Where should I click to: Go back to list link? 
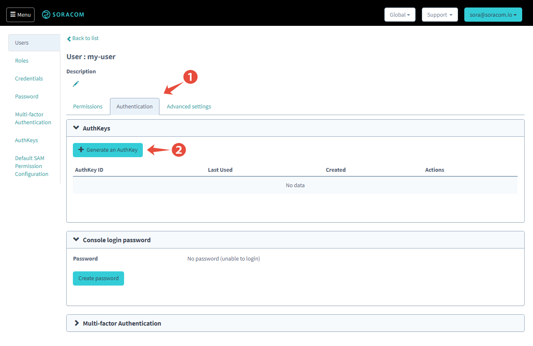pyautogui.click(x=83, y=38)
